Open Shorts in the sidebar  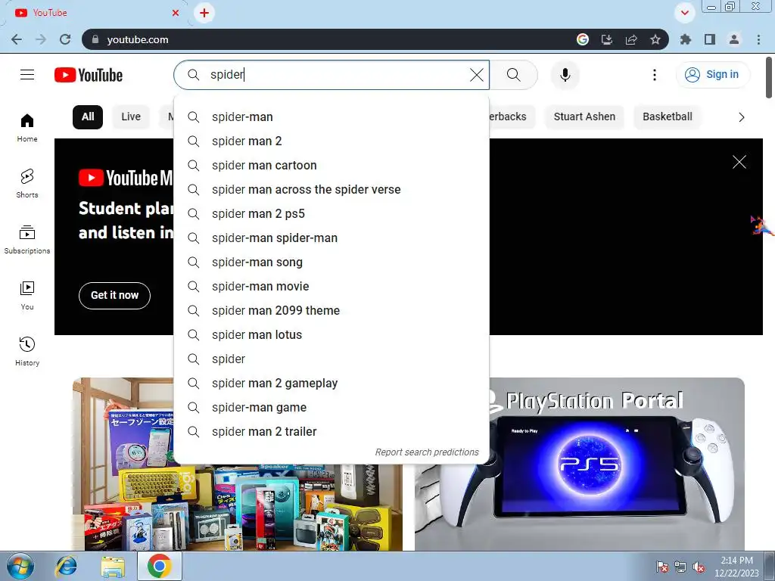(x=27, y=184)
